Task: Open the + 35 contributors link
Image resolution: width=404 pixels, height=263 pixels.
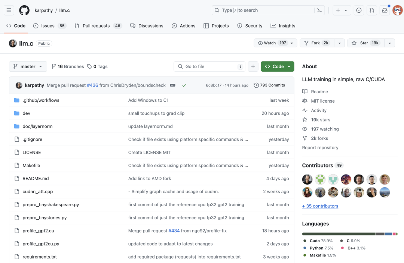Action: [320, 206]
